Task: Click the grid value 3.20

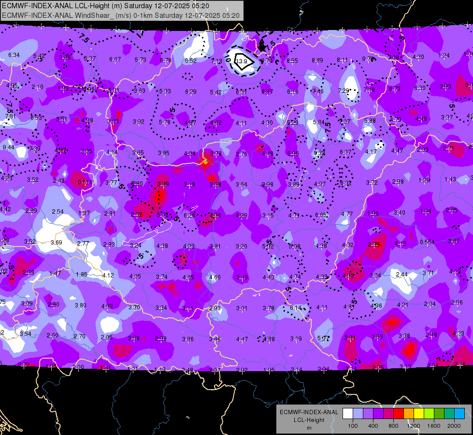Action: 241,246
